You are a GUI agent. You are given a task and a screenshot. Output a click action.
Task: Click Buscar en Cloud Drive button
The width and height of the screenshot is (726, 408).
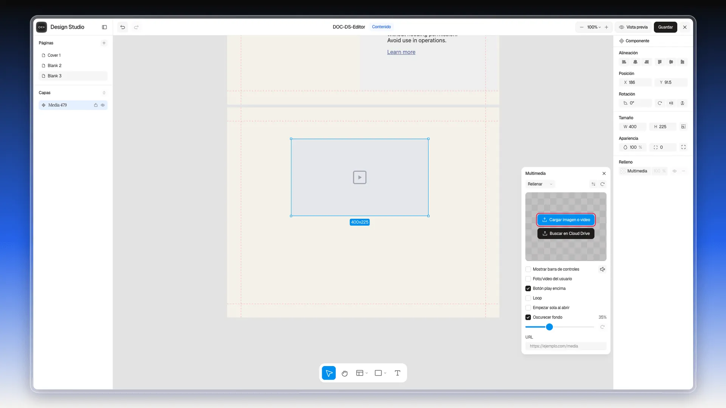pyautogui.click(x=566, y=234)
